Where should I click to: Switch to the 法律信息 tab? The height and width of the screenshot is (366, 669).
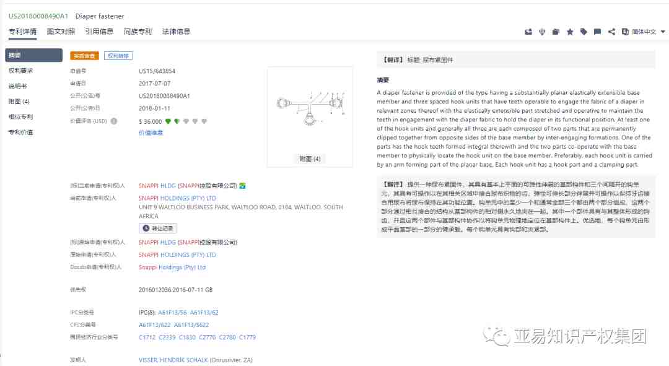point(176,32)
